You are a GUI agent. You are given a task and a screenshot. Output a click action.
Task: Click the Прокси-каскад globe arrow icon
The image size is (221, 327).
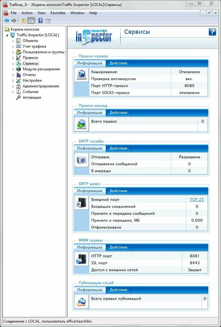[x=81, y=124]
